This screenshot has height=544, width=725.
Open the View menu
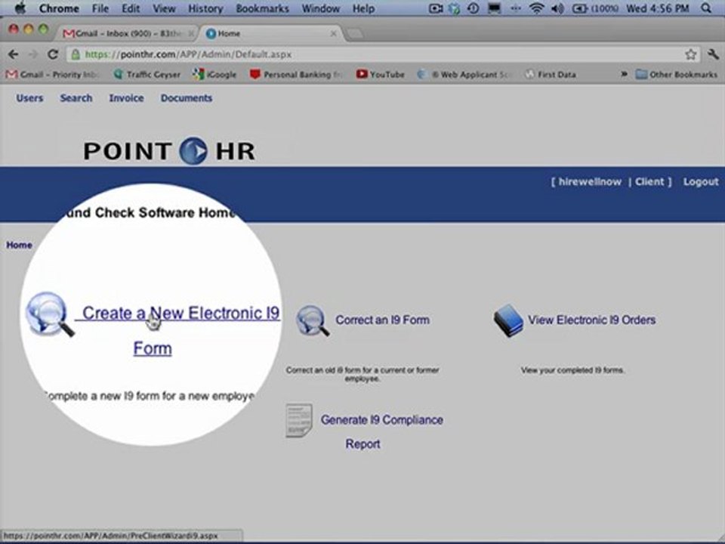(x=164, y=8)
